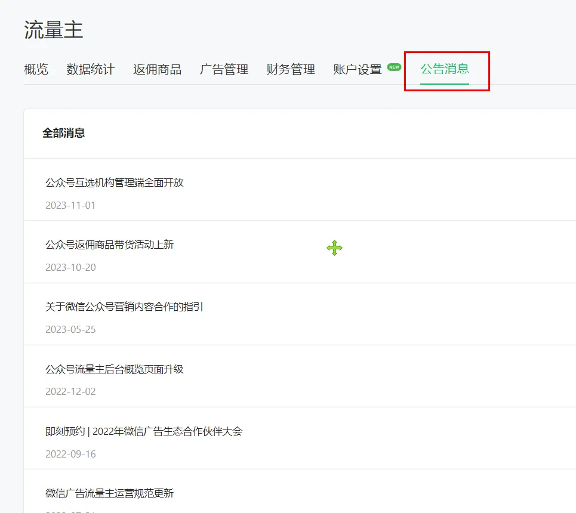Click the 流量主 page title
The width and height of the screenshot is (576, 513).
click(51, 28)
